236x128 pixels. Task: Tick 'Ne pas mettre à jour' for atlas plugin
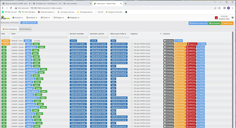pyautogui.click(x=132, y=50)
